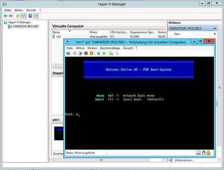Viewport: 224px width, 170px height.
Task: Click the Forward arrow in Hyper-V-Manager toolbar
Action: [x=11, y=16]
